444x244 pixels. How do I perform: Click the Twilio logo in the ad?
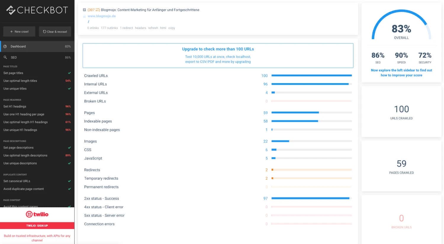[x=37, y=214]
